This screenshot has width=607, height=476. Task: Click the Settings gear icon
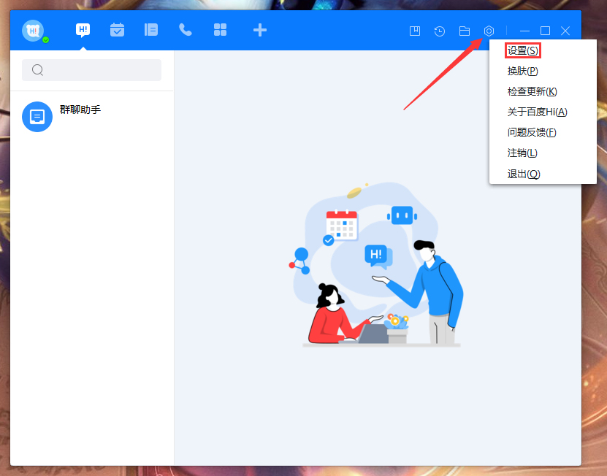[x=489, y=31]
